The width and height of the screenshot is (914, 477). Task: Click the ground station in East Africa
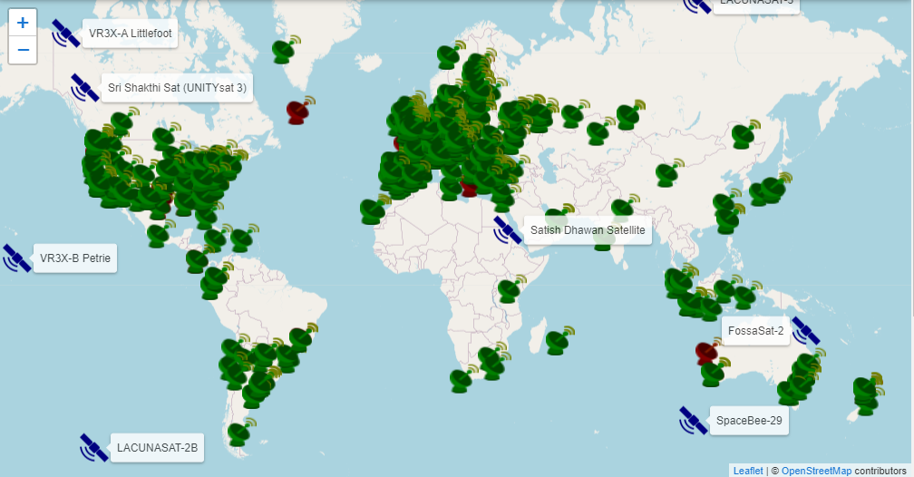[510, 289]
